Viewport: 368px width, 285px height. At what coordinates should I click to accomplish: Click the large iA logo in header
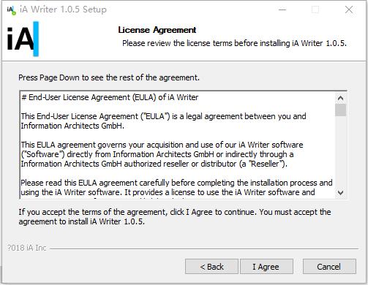(23, 39)
